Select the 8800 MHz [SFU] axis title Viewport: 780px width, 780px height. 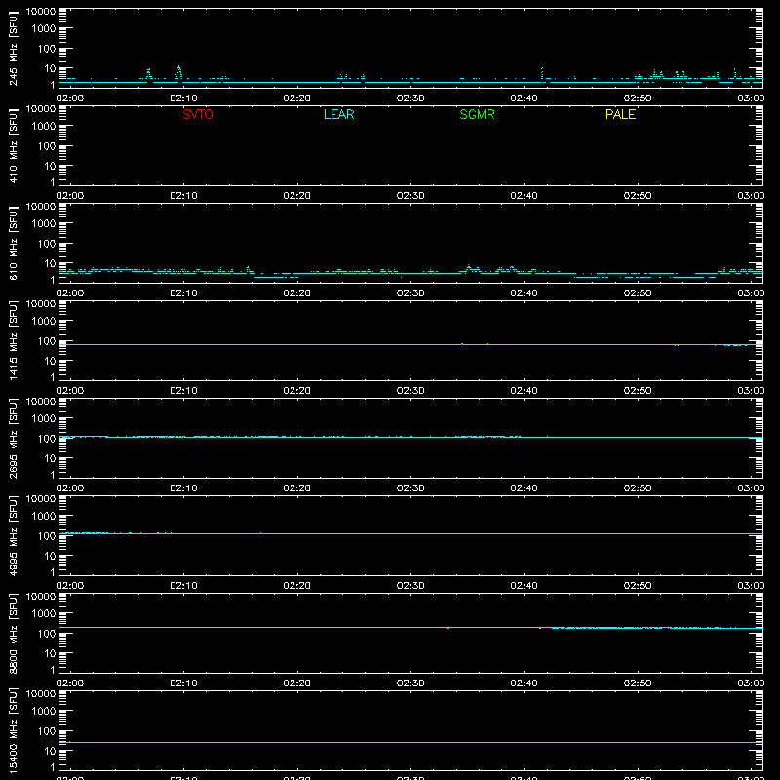13,633
